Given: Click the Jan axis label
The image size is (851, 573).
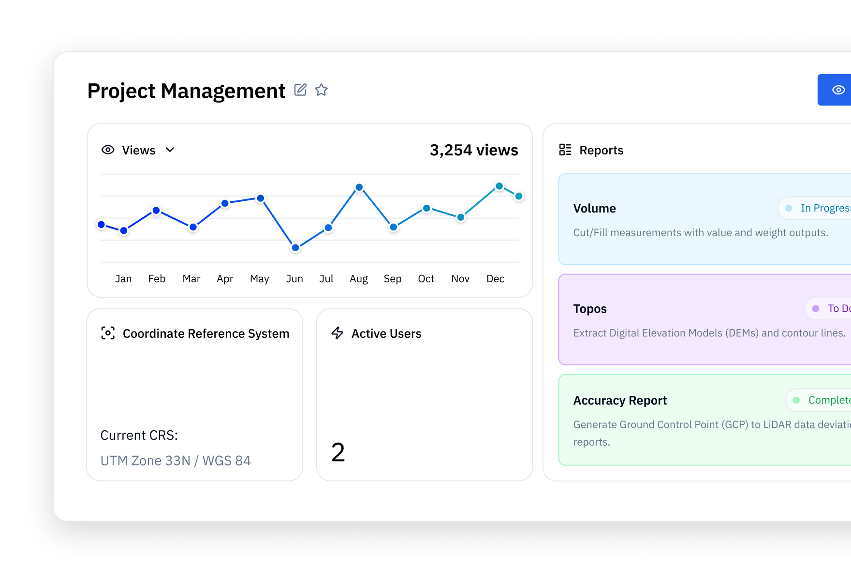Looking at the screenshot, I should click(123, 279).
